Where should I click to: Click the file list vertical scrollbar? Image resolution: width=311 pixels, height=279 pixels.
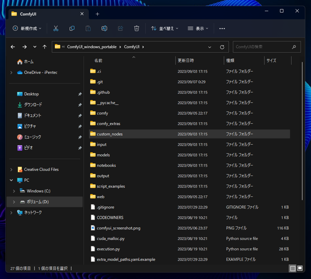(x=302, y=131)
